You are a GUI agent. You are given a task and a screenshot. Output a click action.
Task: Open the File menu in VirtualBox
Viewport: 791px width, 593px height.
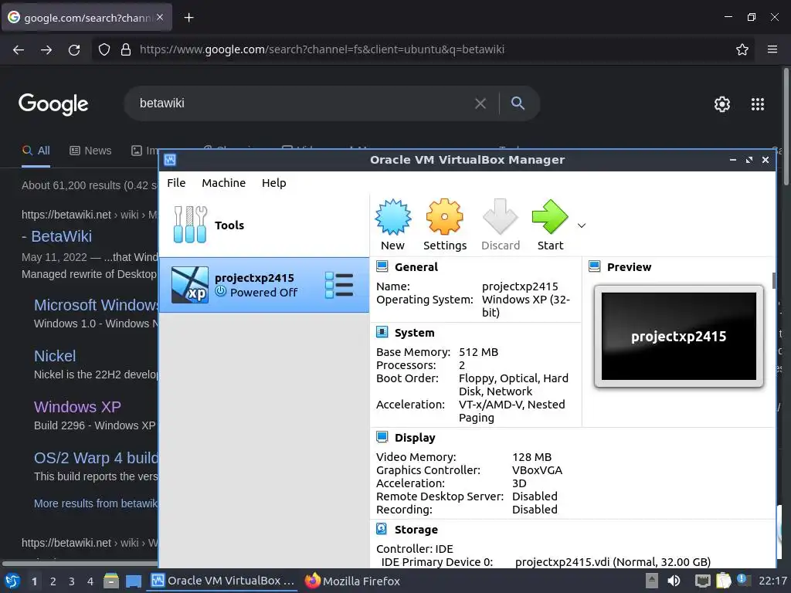176,182
